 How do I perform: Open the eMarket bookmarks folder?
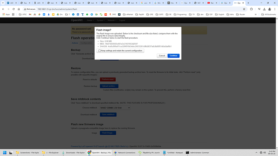tap(128, 14)
